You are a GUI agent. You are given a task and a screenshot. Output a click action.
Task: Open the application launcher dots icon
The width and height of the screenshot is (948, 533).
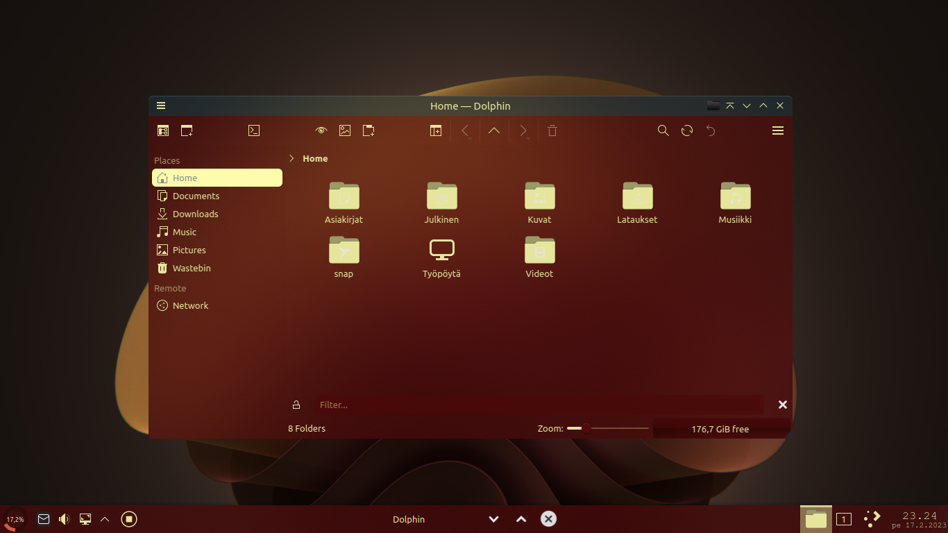pyautogui.click(x=872, y=519)
